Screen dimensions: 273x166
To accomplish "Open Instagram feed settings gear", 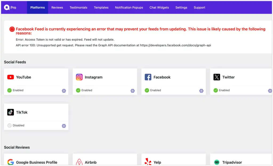I will [x=133, y=91].
